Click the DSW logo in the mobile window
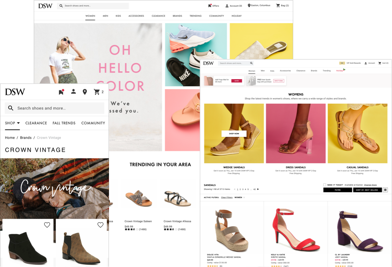This screenshot has width=392, height=267. 15,92
